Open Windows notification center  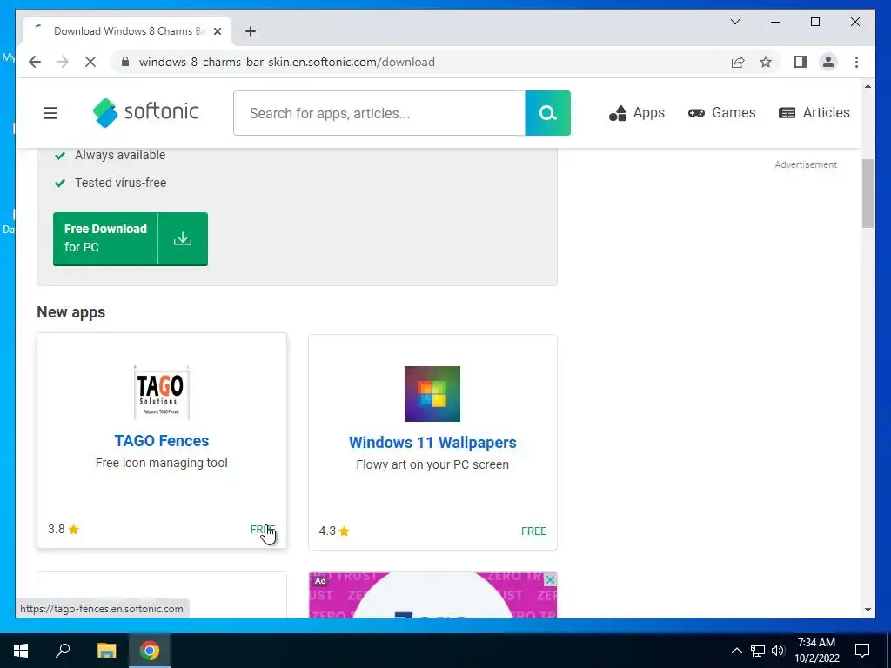tap(862, 651)
